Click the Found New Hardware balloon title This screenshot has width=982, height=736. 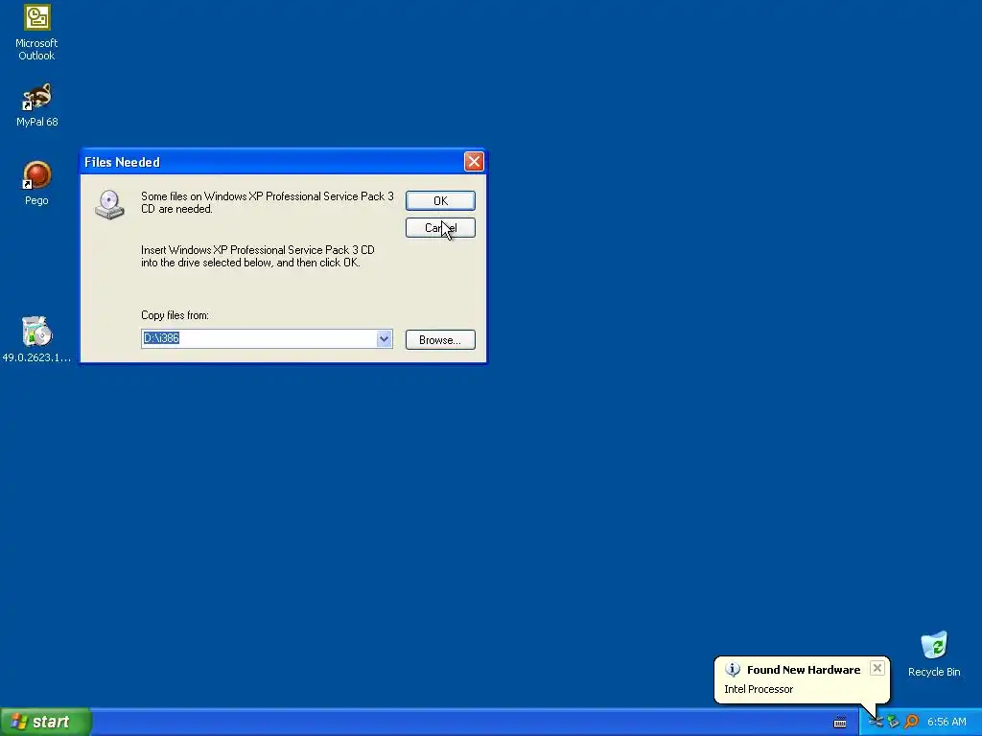coord(804,670)
